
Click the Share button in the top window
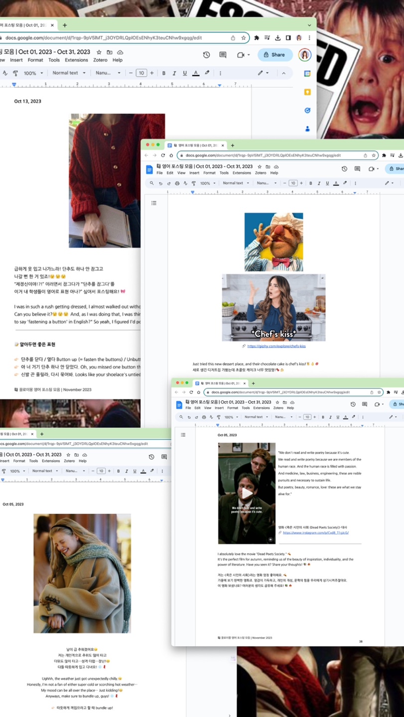[x=275, y=55]
